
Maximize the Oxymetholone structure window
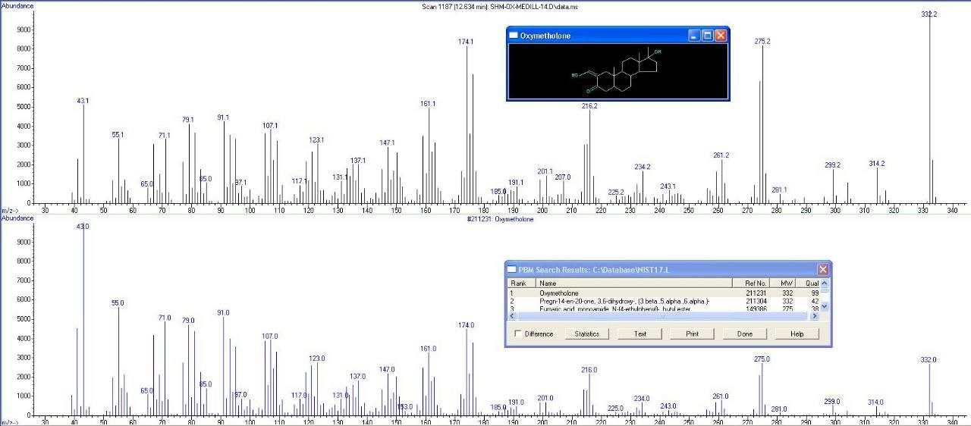[x=708, y=36]
